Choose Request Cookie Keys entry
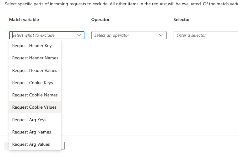 click(33, 83)
